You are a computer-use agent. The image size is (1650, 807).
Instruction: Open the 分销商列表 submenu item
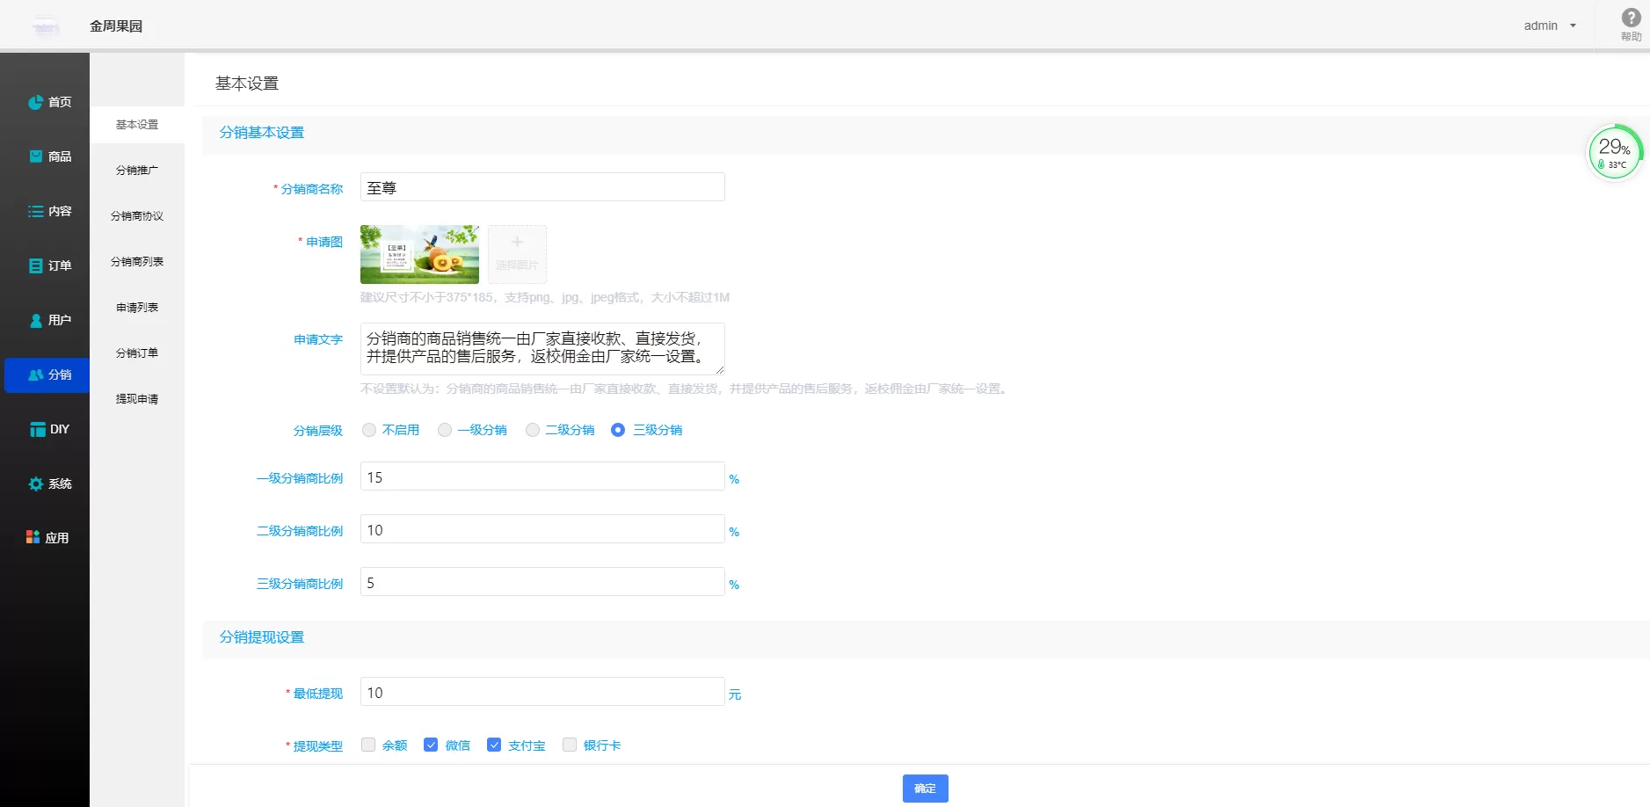click(x=137, y=261)
